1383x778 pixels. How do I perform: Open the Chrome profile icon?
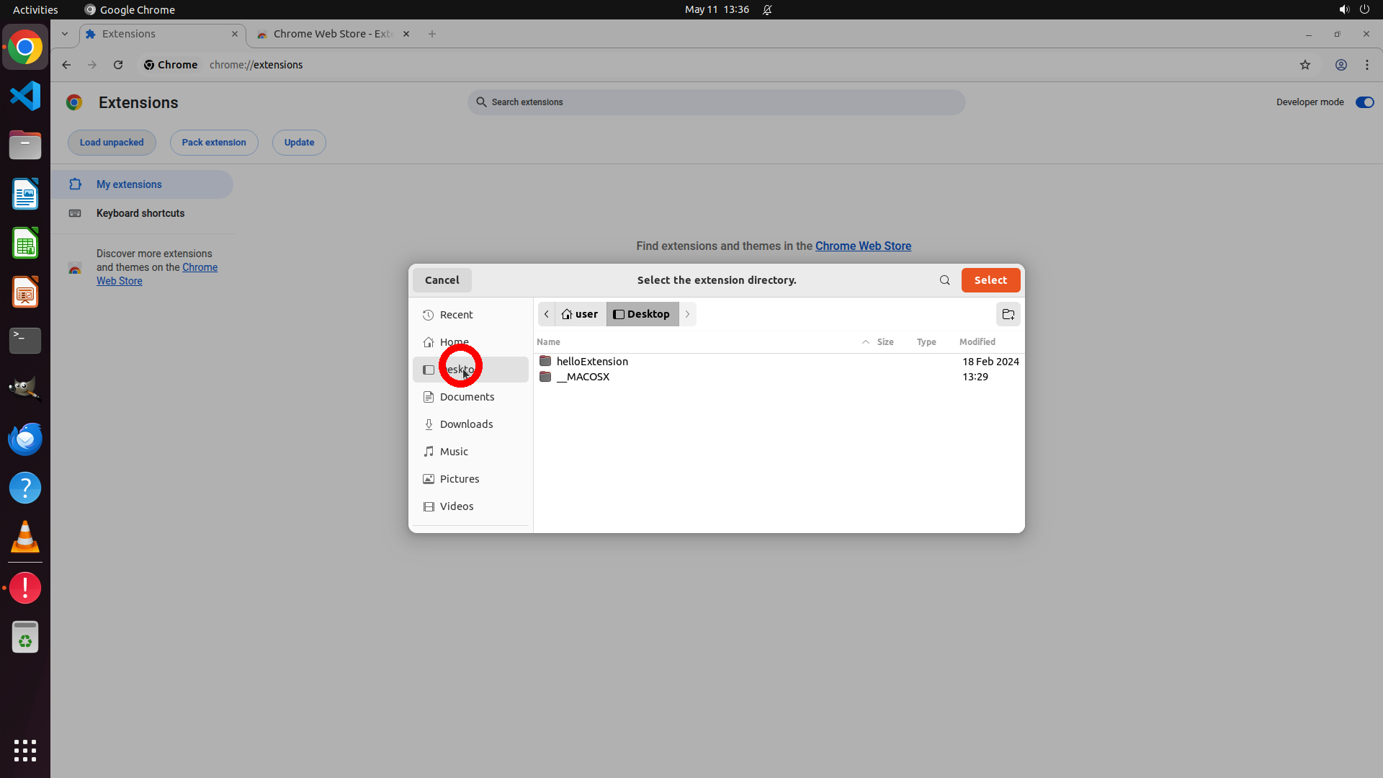tap(1341, 65)
